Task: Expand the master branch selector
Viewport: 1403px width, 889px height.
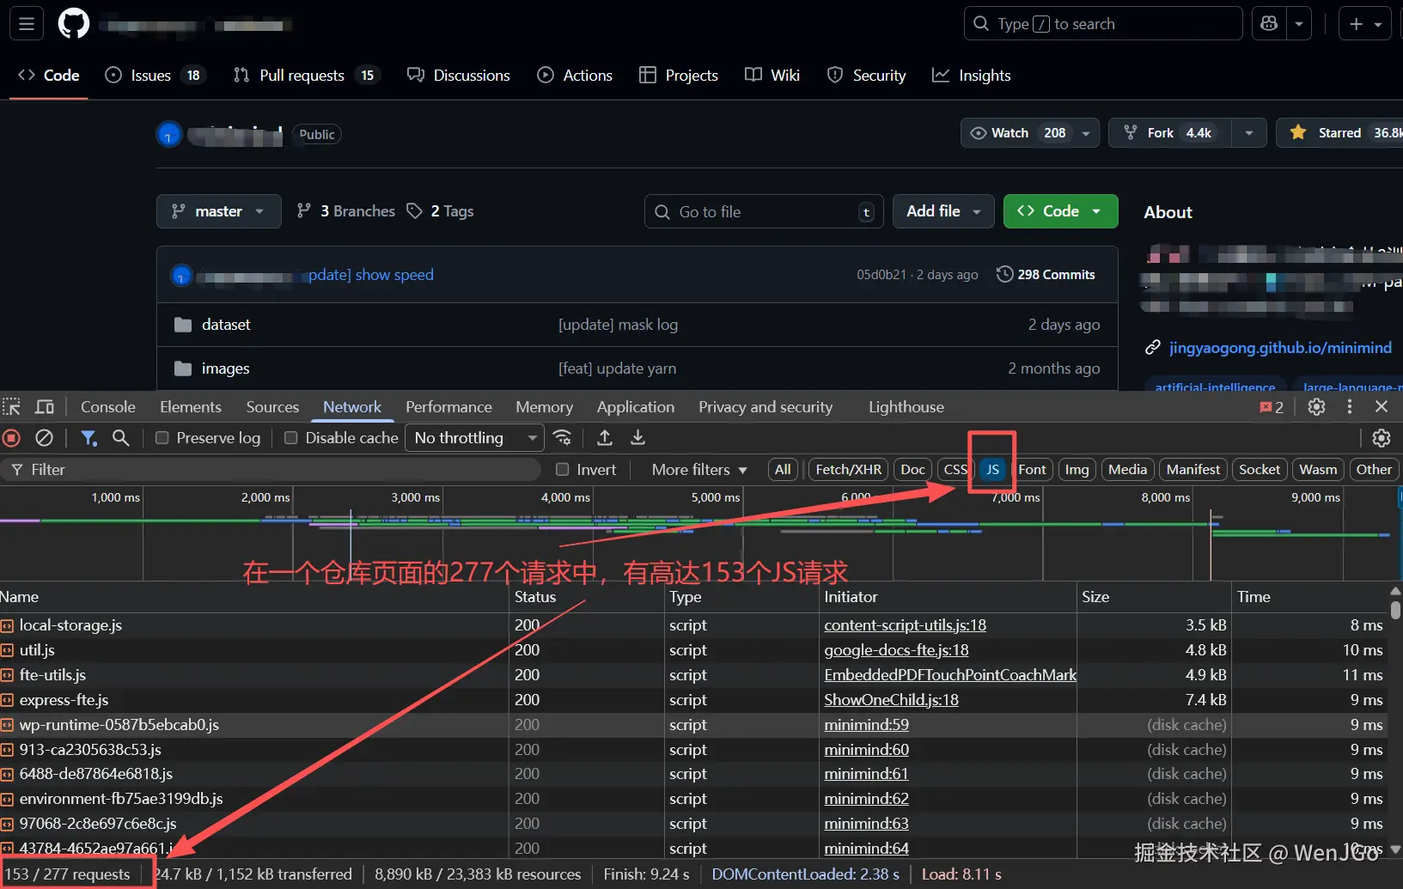Action: click(x=218, y=211)
